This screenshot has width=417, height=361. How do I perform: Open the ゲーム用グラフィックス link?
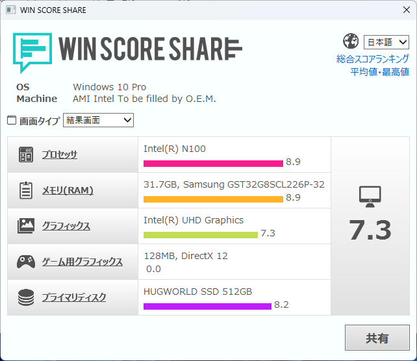pyautogui.click(x=82, y=262)
